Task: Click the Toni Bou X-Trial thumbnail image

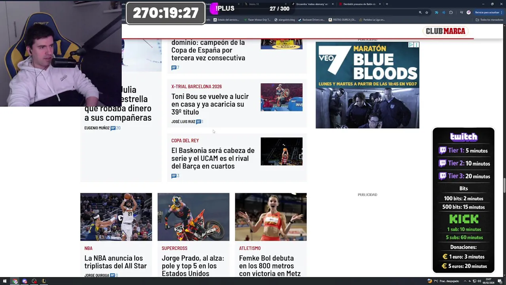Action: point(281,97)
